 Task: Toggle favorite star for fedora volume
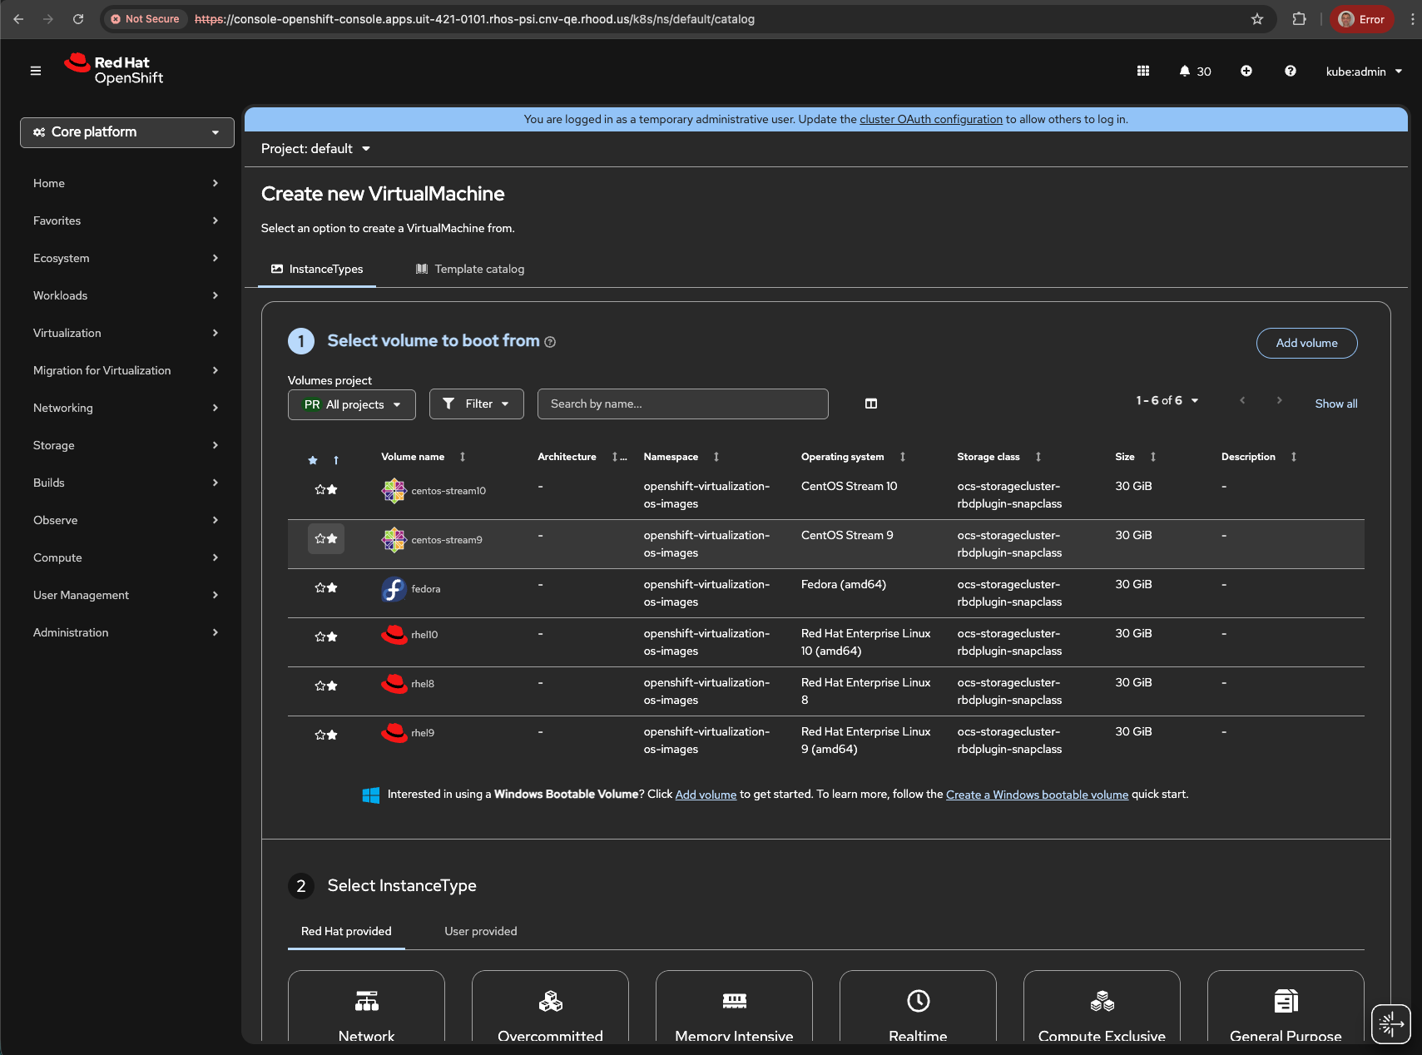[x=326, y=588]
